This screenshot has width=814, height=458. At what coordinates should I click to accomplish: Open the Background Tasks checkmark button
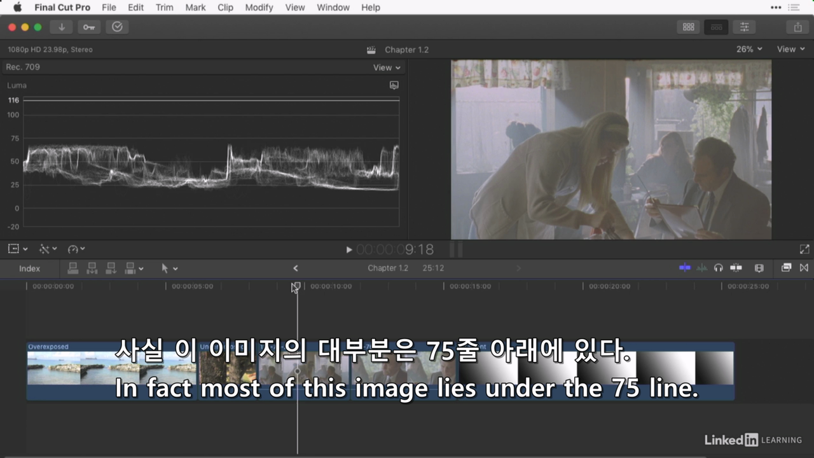117,27
